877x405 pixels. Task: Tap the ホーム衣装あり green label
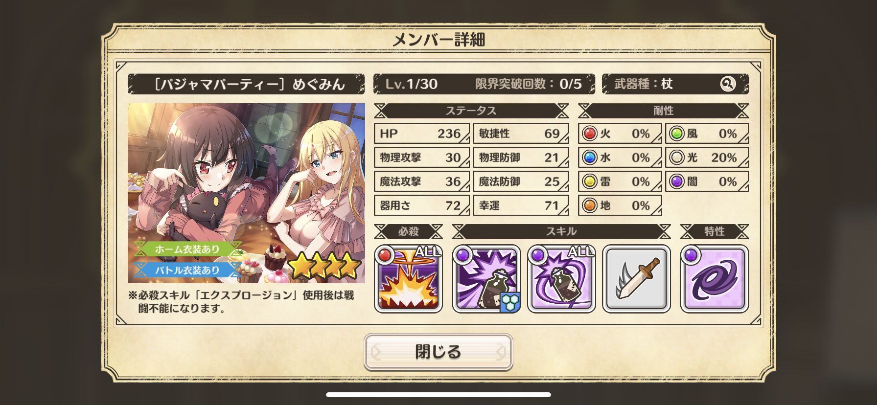click(187, 249)
